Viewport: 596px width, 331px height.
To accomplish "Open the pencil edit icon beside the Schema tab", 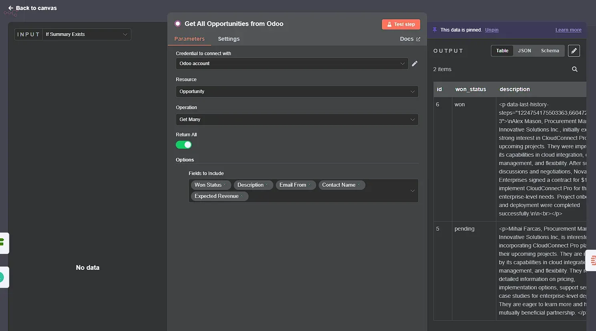I will [574, 51].
